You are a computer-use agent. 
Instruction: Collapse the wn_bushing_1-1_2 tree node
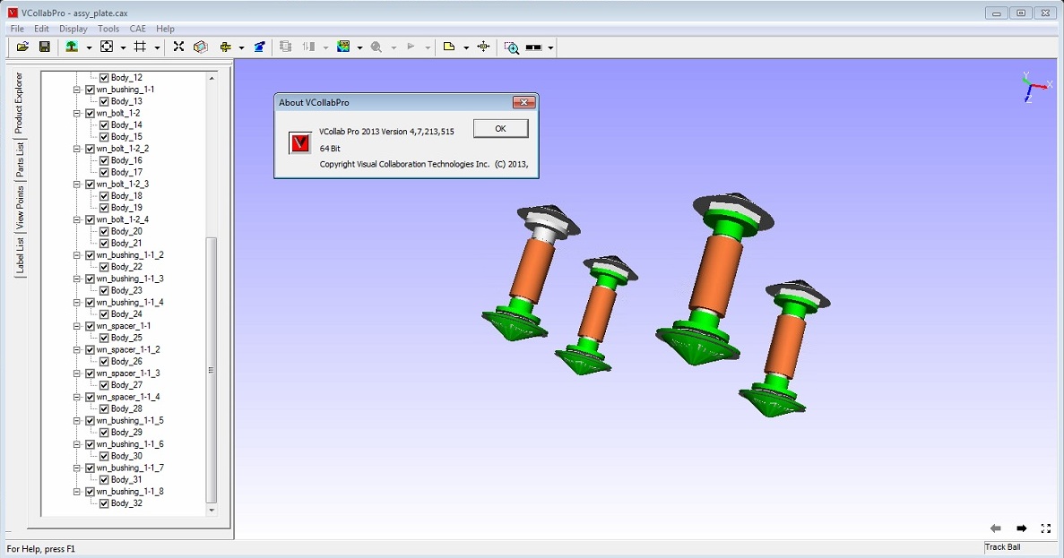(77, 255)
